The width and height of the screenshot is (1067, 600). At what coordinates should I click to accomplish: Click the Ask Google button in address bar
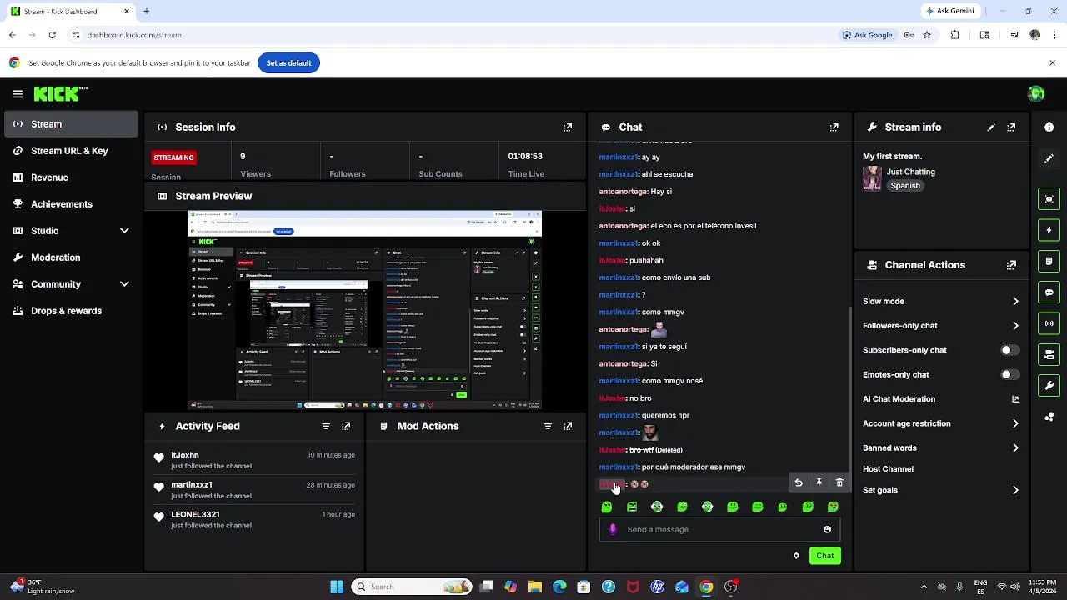click(x=867, y=35)
